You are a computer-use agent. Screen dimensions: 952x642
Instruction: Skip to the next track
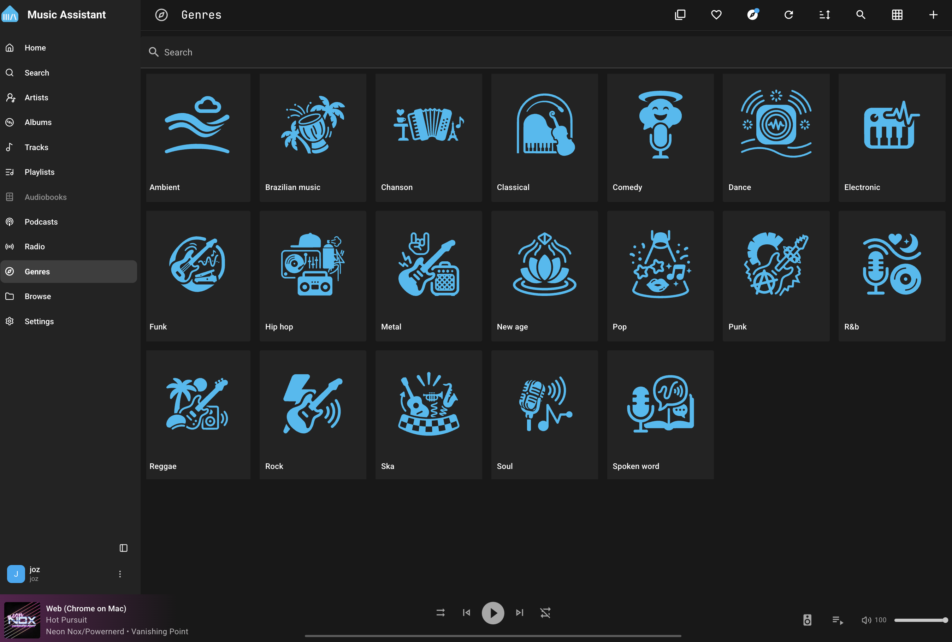(520, 613)
